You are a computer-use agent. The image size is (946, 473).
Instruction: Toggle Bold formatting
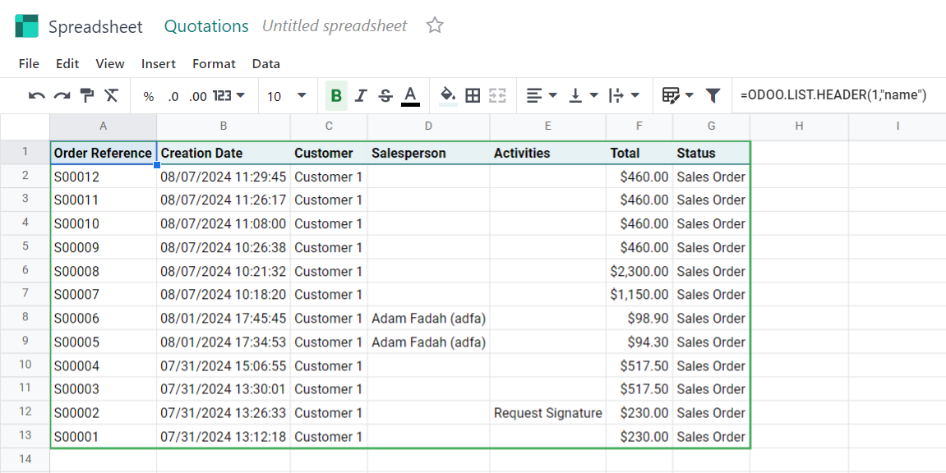[x=337, y=96]
